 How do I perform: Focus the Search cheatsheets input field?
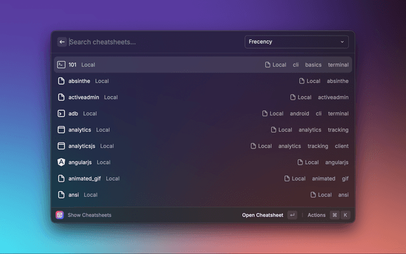(x=152, y=42)
